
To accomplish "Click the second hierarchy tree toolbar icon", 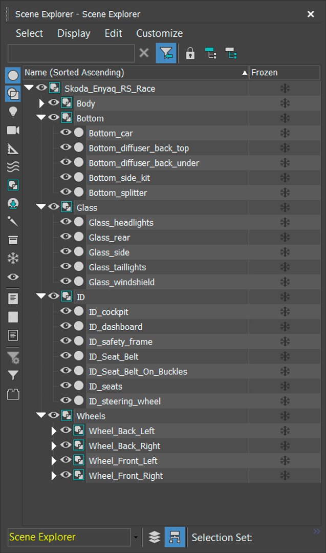I will click(231, 54).
